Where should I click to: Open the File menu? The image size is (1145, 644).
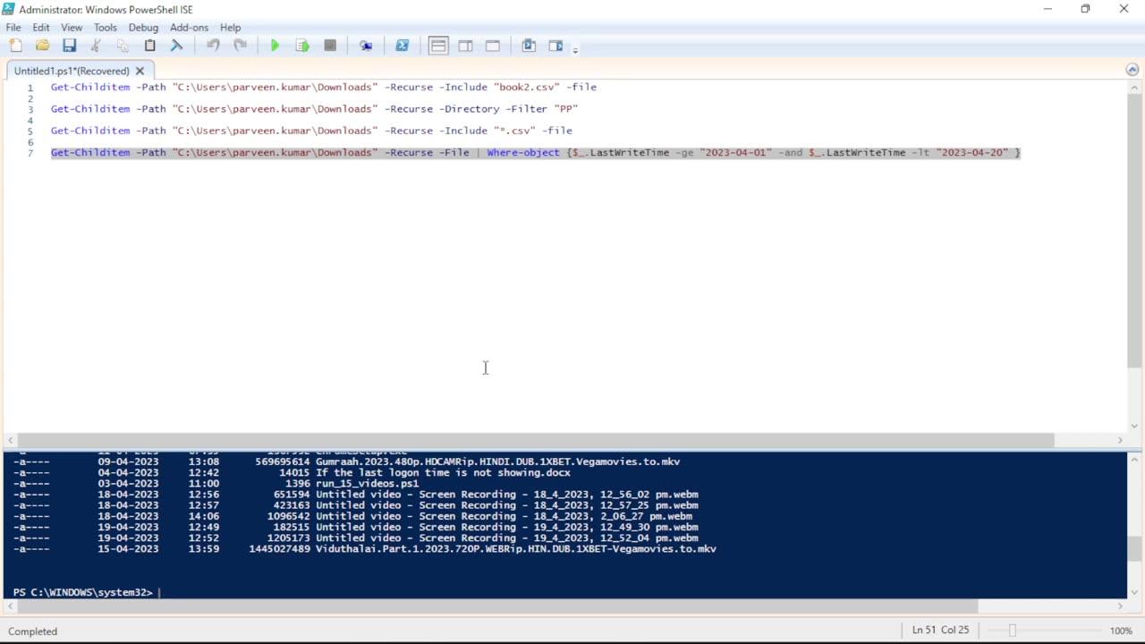tap(13, 28)
